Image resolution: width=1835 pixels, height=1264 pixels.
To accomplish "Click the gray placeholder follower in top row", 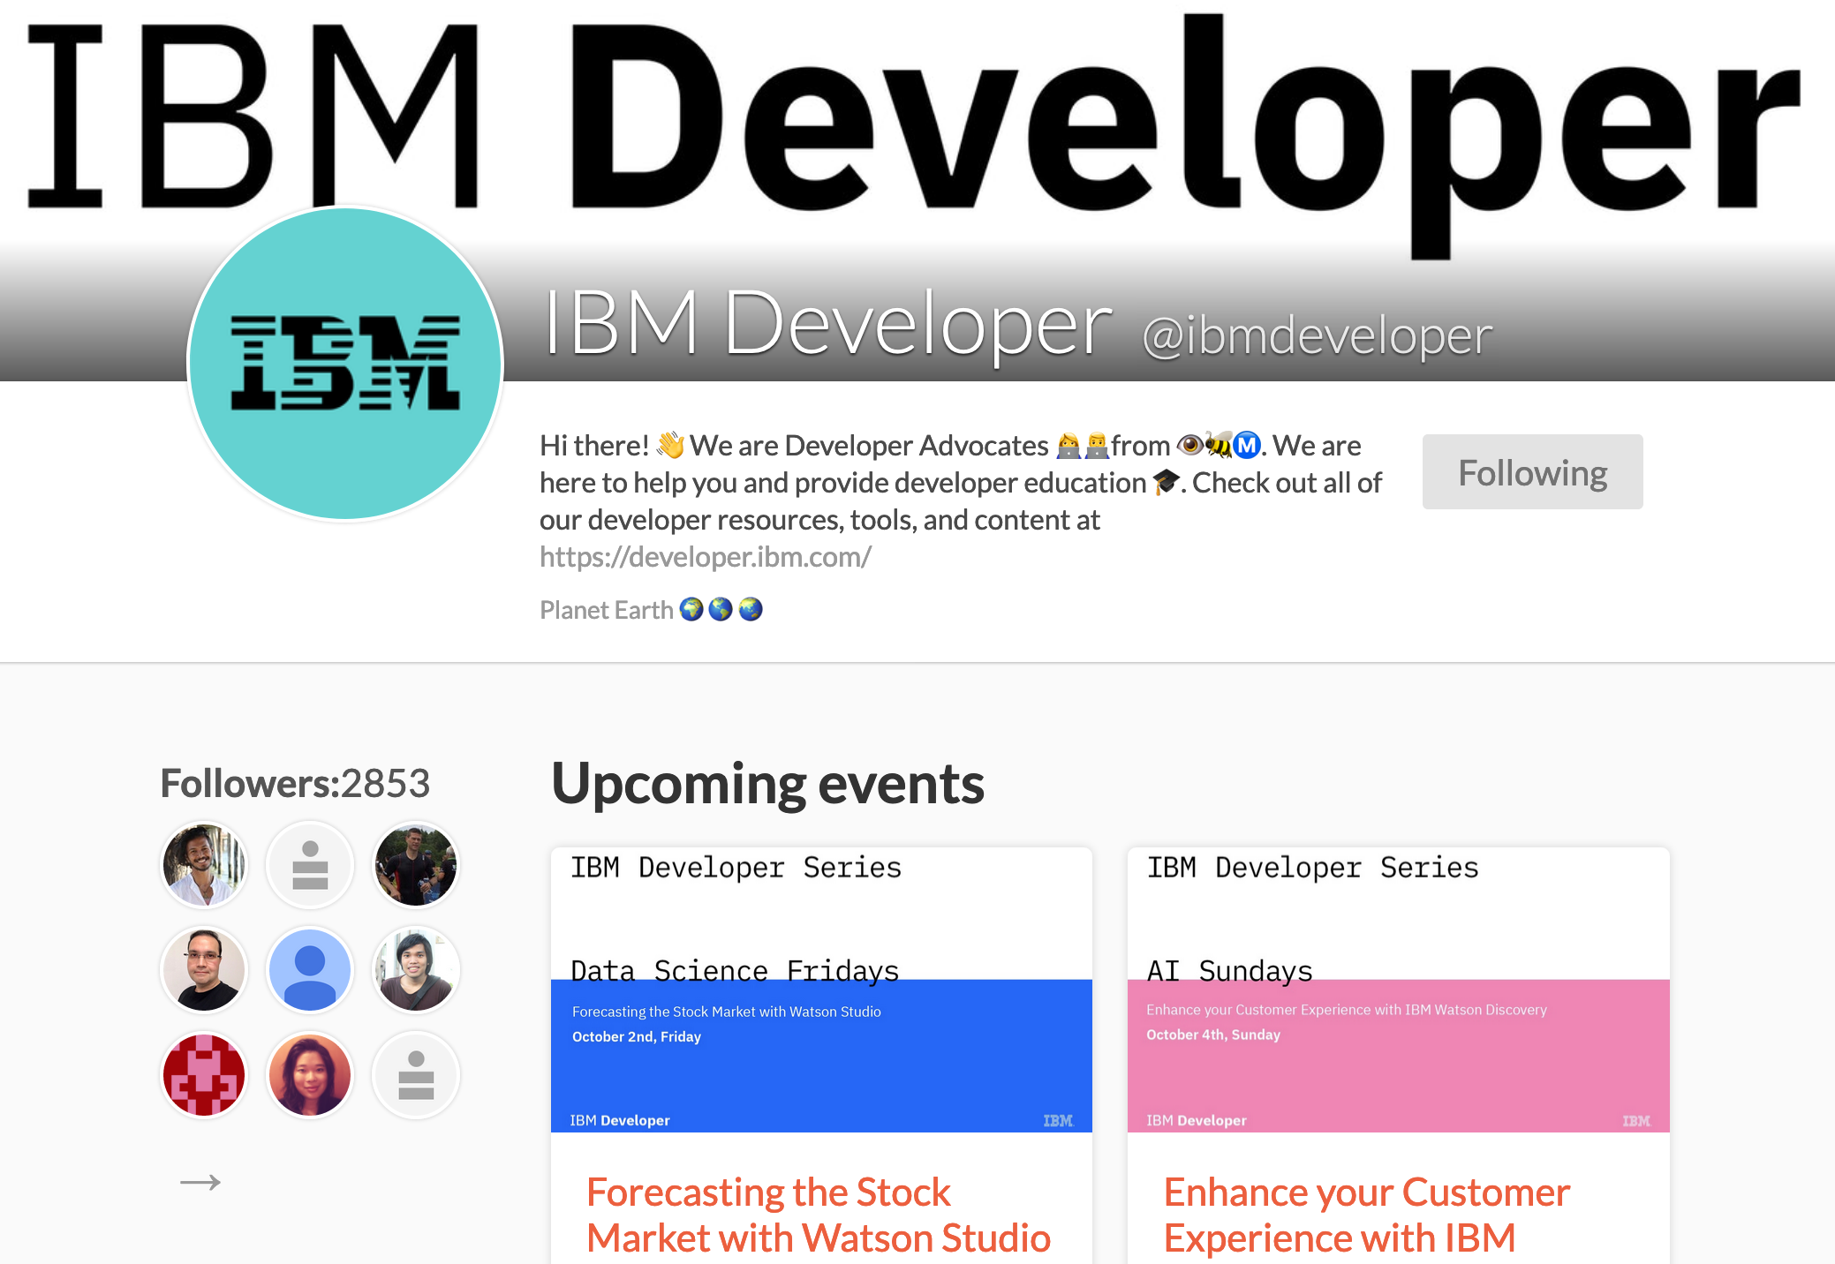I will (310, 865).
